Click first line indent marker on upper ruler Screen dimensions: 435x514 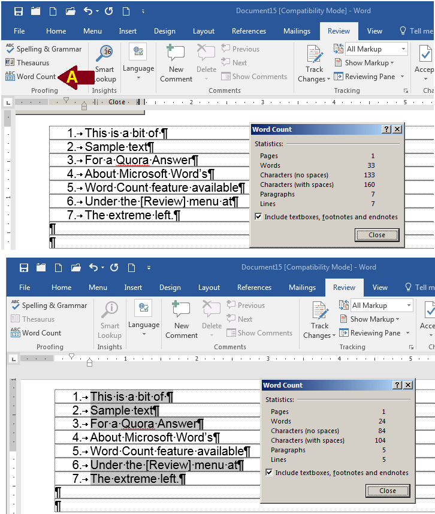pyautogui.click(x=67, y=100)
